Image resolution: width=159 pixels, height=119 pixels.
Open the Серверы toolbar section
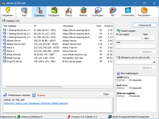pyautogui.click(x=39, y=12)
